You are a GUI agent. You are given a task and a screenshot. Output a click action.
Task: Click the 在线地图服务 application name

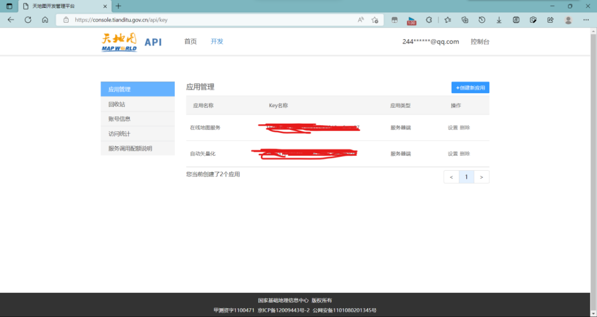click(205, 128)
